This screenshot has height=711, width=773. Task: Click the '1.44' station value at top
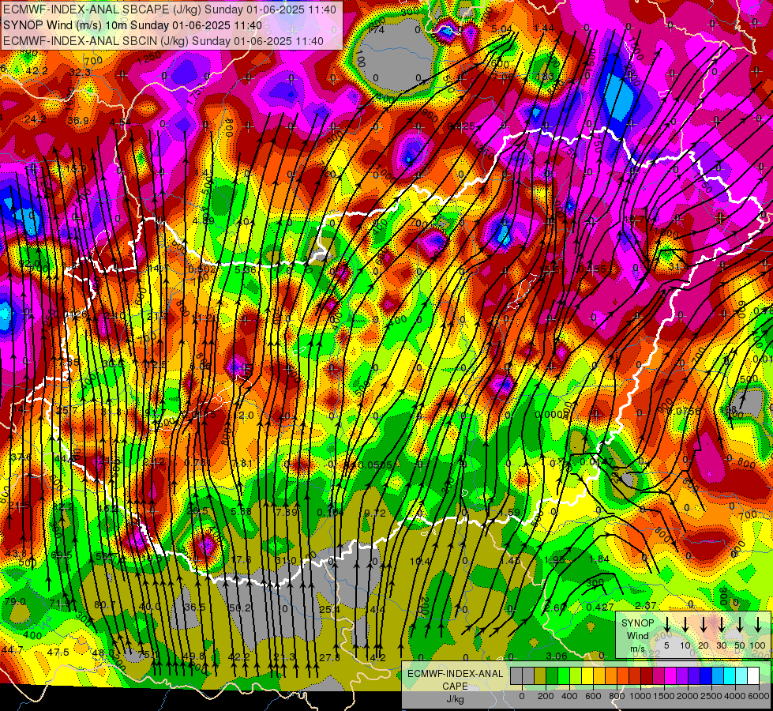(544, 28)
